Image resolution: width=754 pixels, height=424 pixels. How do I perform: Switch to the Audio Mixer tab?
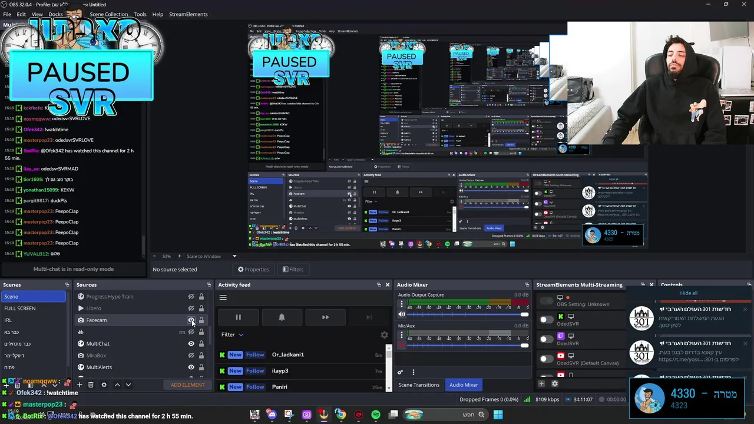pyautogui.click(x=464, y=385)
